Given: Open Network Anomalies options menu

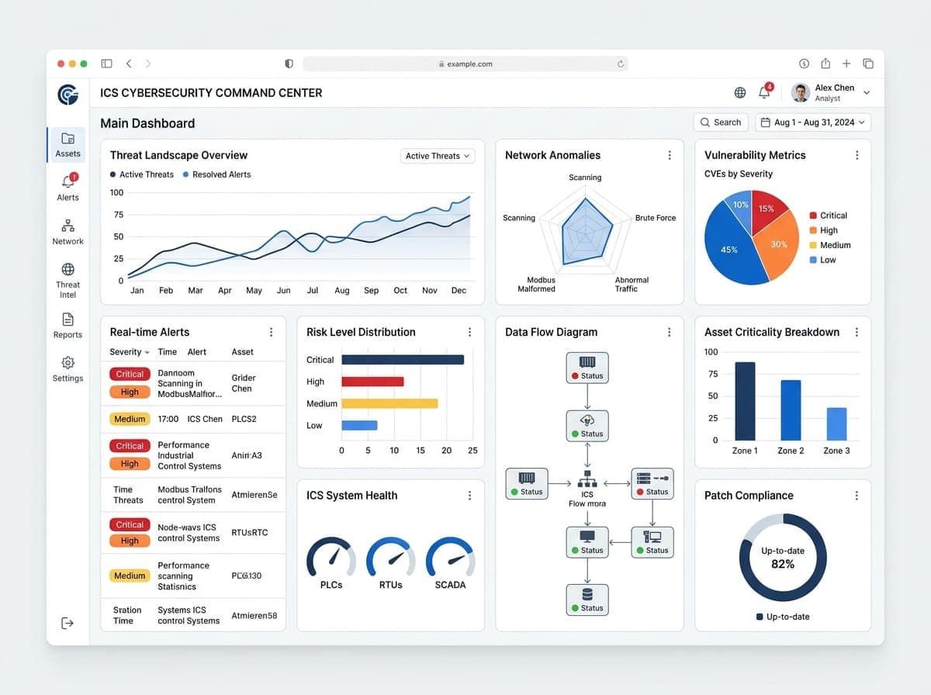Looking at the screenshot, I should tap(670, 155).
